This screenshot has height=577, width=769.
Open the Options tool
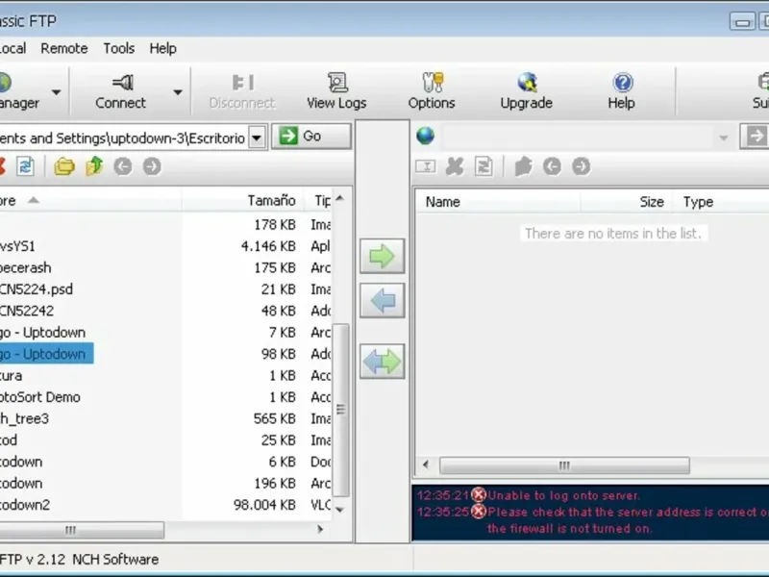[432, 91]
